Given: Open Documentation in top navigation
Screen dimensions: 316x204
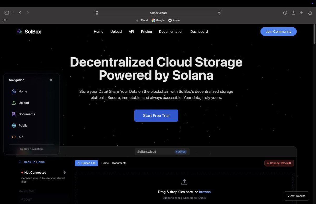Looking at the screenshot, I should pos(171,32).
